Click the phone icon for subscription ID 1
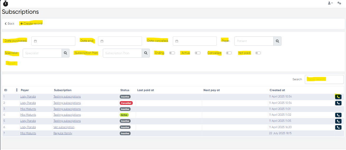Image resolution: width=346 pixels, height=150 pixels. [x=338, y=97]
